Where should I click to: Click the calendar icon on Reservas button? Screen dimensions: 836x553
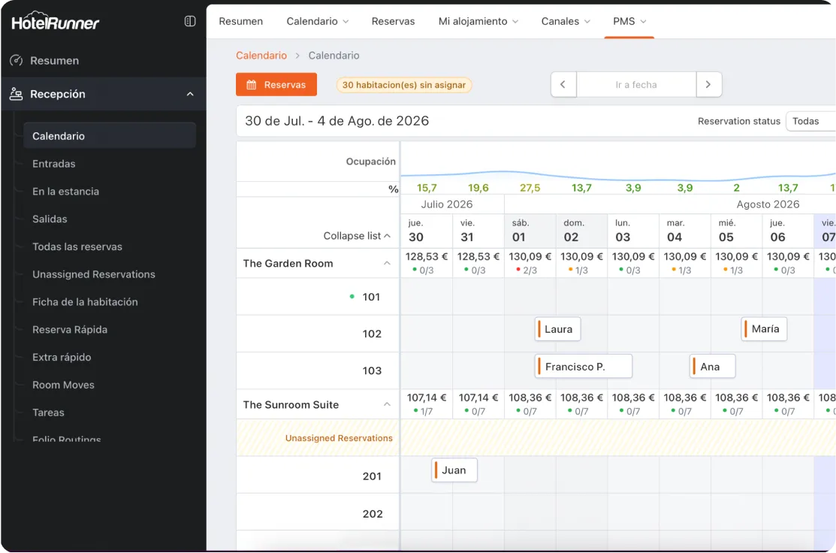(x=252, y=85)
